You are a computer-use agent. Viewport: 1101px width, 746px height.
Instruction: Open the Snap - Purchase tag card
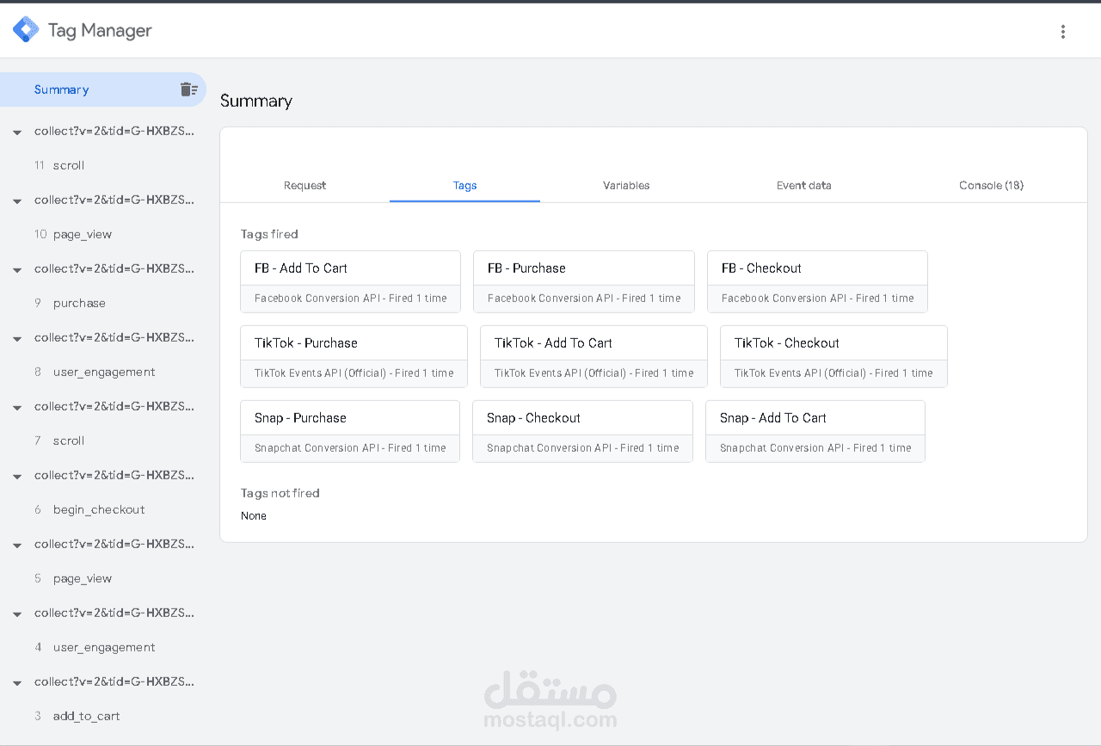point(350,431)
